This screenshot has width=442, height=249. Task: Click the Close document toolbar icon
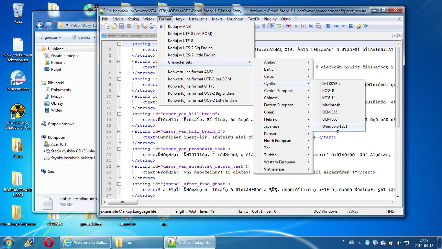click(137, 26)
